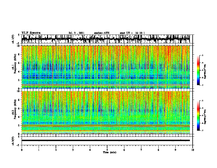Click the 5 tick on the ch.3(V) axis
This screenshot has height=168, width=217.
pyautogui.click(x=19, y=137)
